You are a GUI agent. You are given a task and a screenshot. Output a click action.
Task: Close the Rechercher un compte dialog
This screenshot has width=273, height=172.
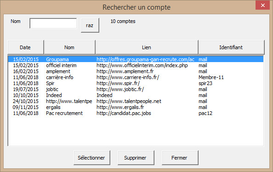[x=262, y=5]
